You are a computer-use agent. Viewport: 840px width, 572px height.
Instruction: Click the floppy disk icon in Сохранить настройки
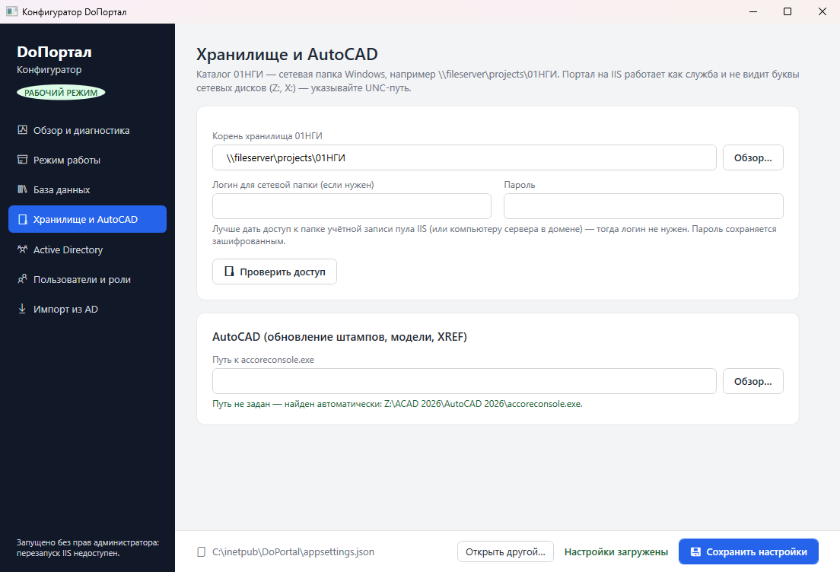click(x=695, y=552)
